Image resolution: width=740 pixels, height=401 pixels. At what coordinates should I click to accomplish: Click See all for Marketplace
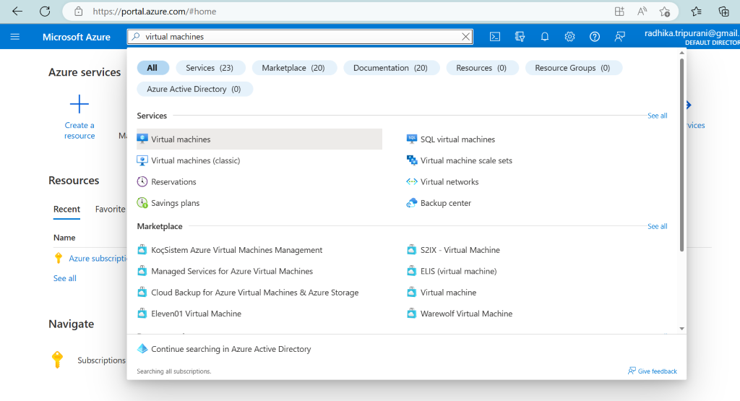point(657,226)
